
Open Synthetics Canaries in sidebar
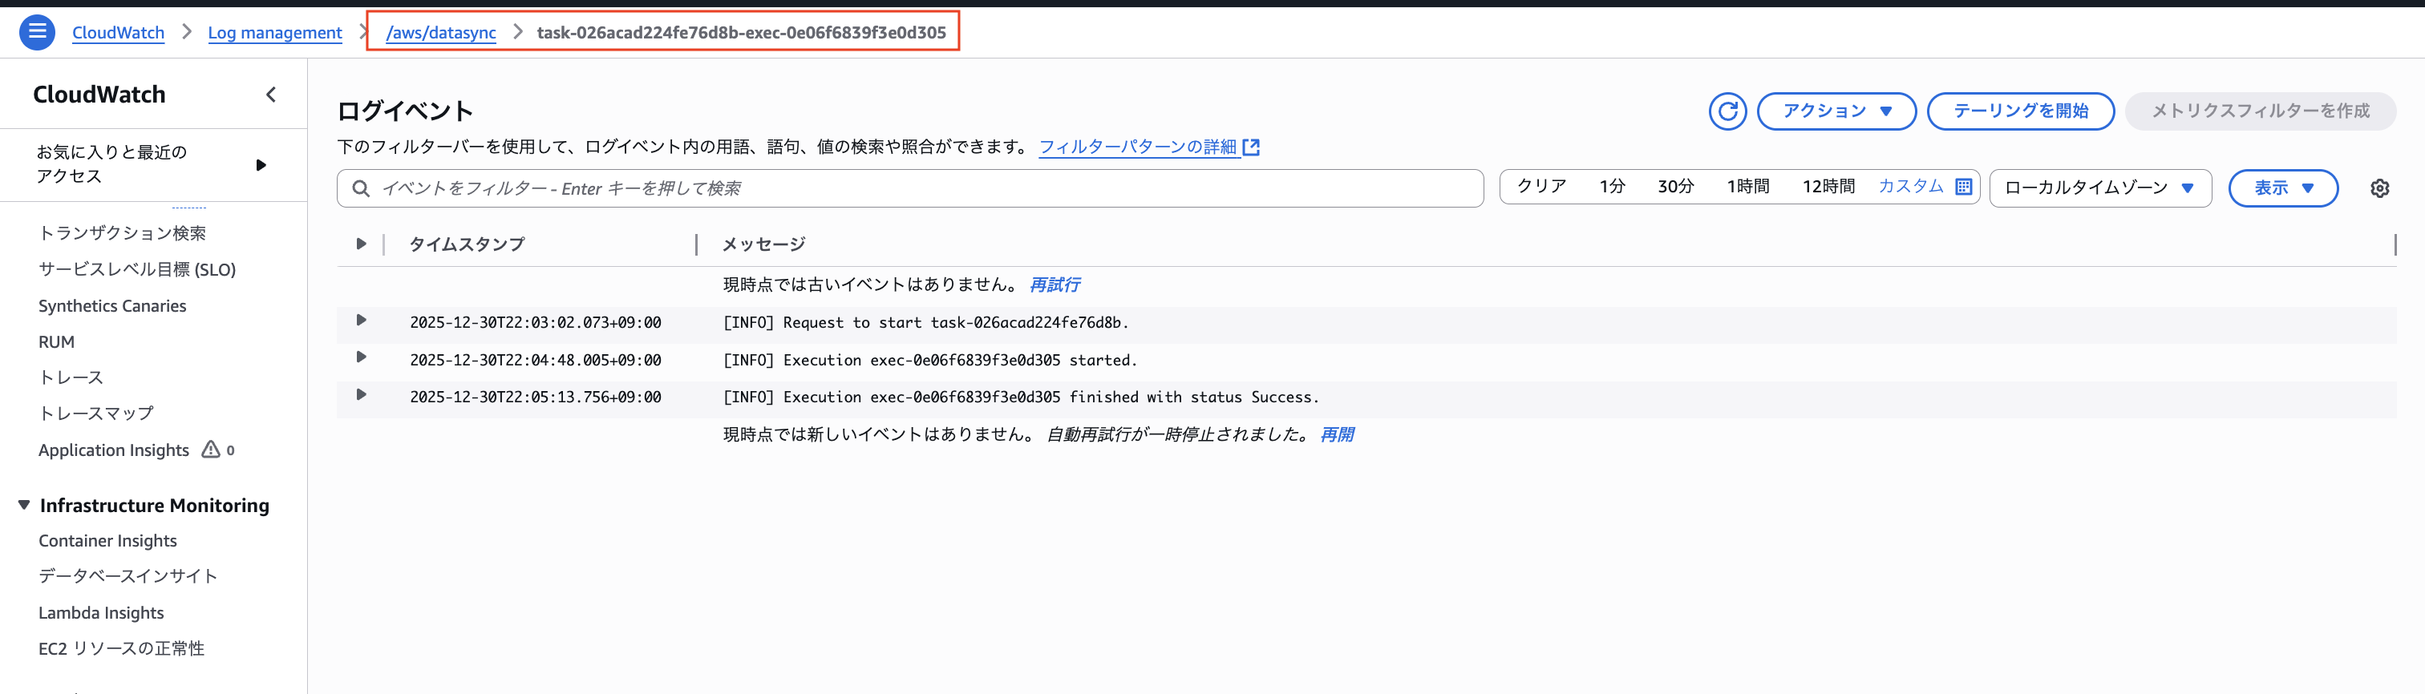click(x=112, y=305)
